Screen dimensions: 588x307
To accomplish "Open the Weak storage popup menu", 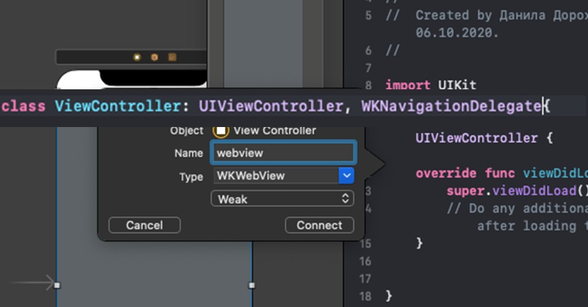I will 282,198.
